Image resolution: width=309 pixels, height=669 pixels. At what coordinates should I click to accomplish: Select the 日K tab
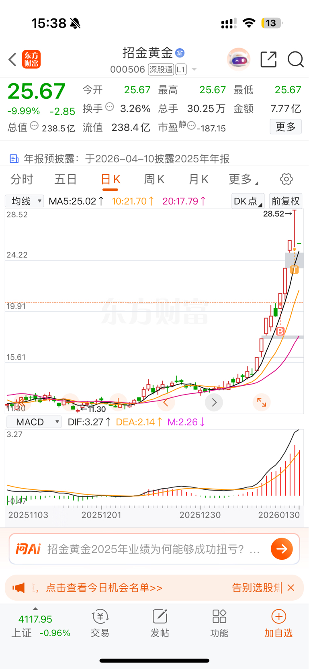pyautogui.click(x=110, y=179)
